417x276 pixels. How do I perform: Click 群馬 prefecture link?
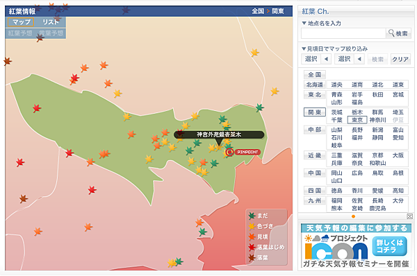click(x=377, y=112)
